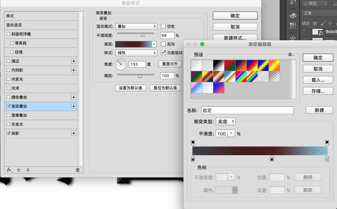Move effect up with the up arrow
The width and height of the screenshot is (337, 209).
[x=19, y=170]
